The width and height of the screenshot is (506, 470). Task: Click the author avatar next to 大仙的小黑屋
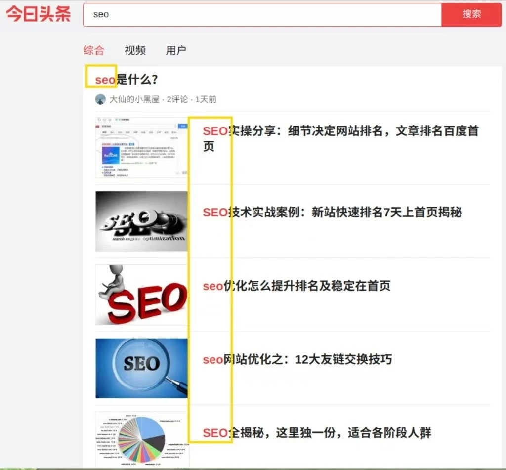click(x=100, y=99)
